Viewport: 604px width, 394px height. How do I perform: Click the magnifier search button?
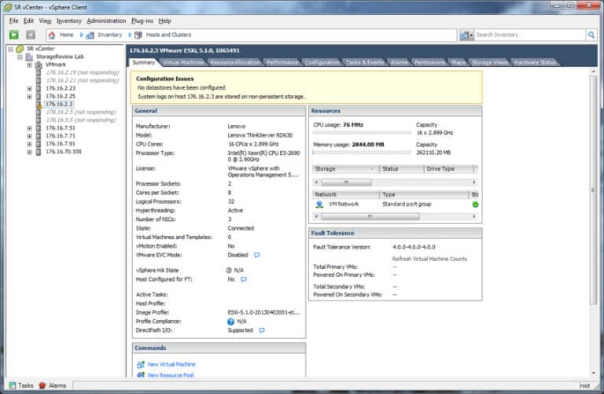click(x=591, y=35)
